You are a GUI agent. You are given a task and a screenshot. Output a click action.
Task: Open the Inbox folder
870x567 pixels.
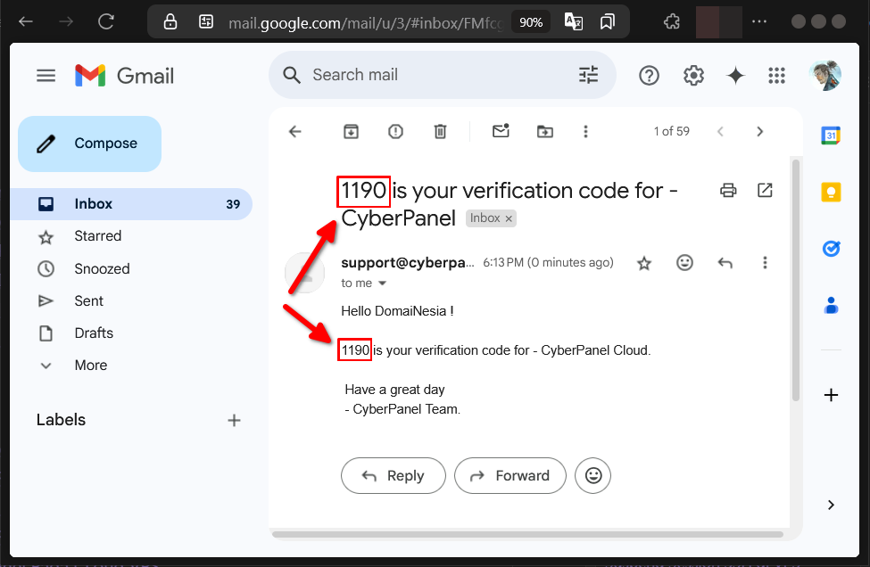[131, 204]
